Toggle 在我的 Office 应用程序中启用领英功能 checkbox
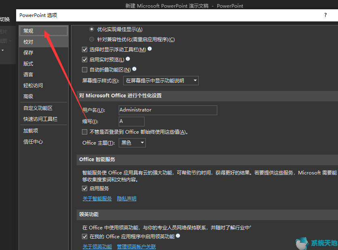The width and height of the screenshot is (338, 250). (x=84, y=237)
